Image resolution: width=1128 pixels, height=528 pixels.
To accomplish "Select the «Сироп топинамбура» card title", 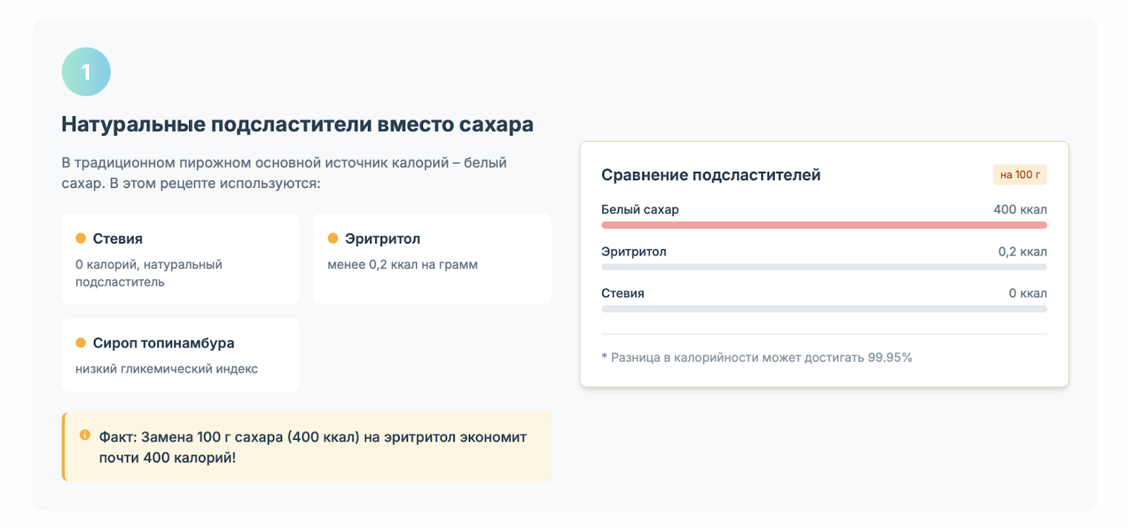I will point(164,343).
